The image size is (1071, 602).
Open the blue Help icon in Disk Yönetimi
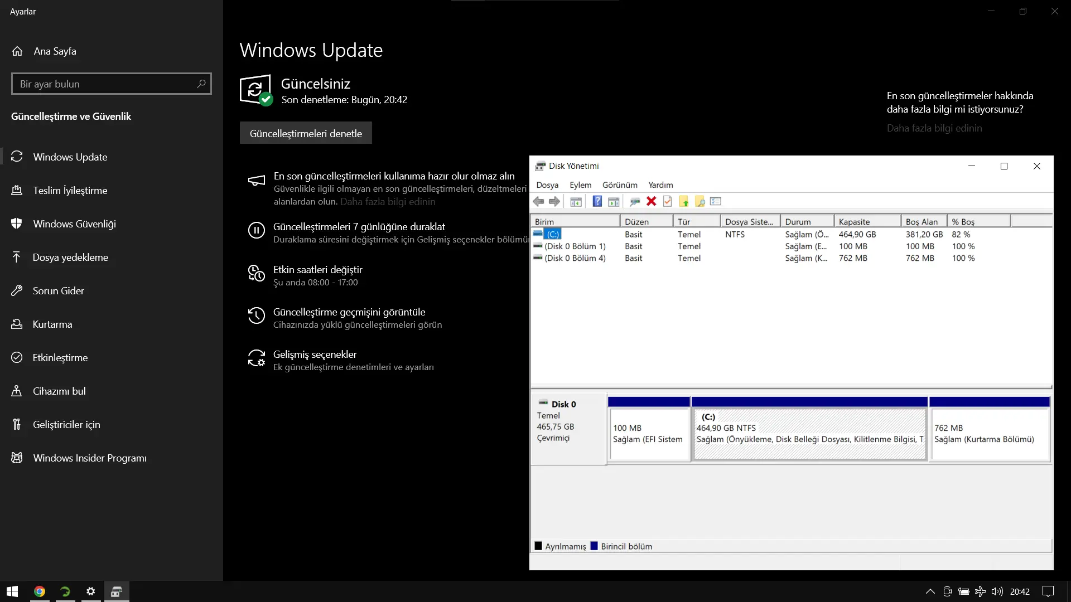597,202
